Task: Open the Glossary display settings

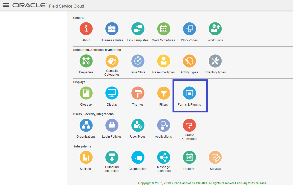Action: pos(86,93)
